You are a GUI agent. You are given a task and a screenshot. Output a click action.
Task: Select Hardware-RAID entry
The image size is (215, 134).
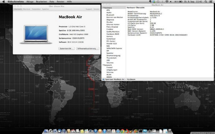tap(113, 34)
